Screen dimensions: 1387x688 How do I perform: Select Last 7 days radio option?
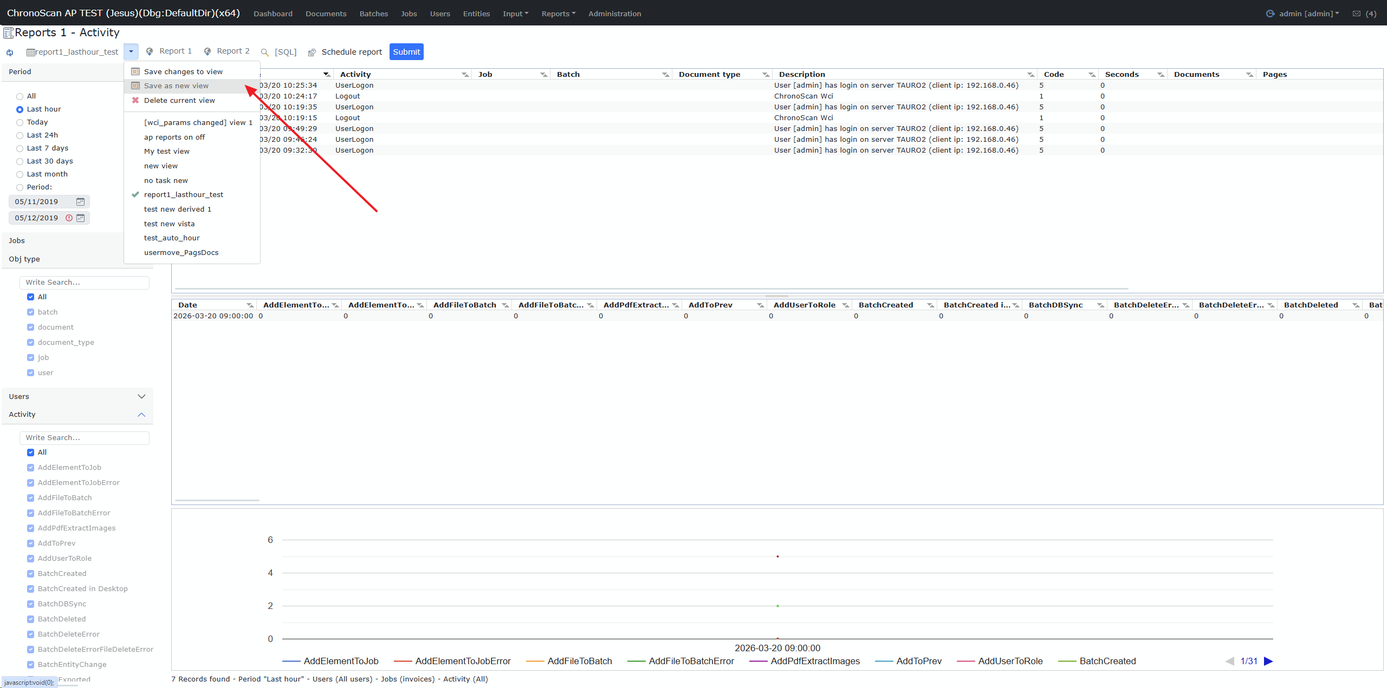point(20,148)
